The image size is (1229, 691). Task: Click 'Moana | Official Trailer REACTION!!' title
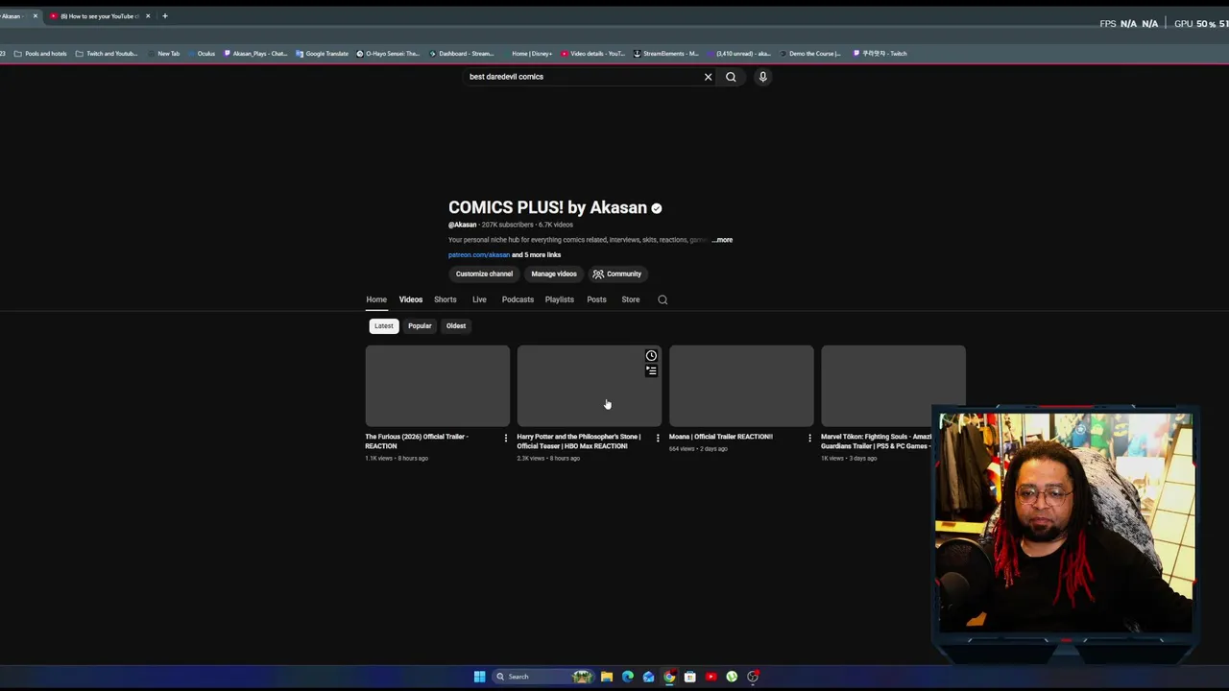click(720, 437)
